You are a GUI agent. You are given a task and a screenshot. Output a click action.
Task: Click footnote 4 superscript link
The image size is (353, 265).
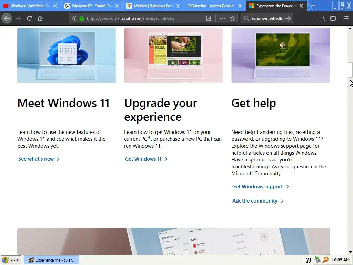[149, 137]
